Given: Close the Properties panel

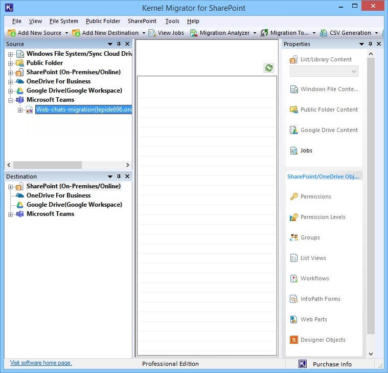Looking at the screenshot, I should click(x=379, y=44).
